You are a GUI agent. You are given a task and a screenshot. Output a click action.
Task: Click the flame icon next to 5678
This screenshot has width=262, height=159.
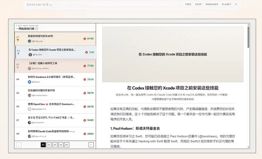[85, 107]
